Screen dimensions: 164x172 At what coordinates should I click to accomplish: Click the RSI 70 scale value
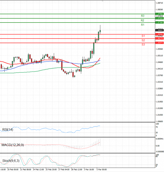(x=157, y=127)
